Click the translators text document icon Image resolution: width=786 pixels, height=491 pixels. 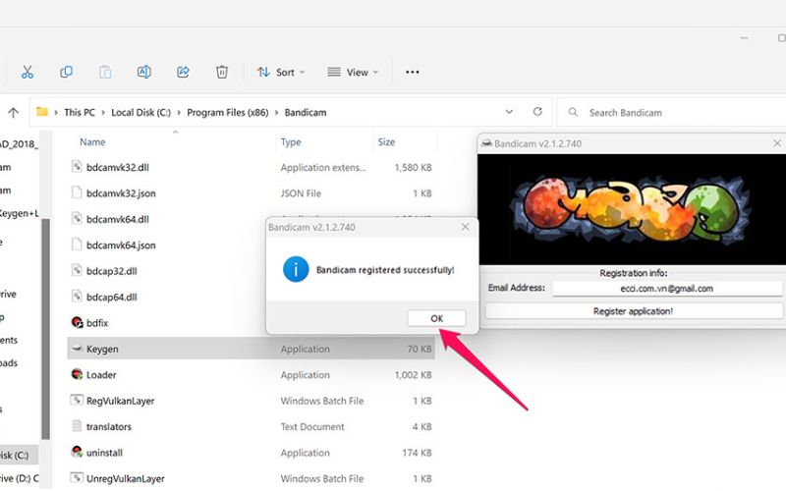click(77, 426)
